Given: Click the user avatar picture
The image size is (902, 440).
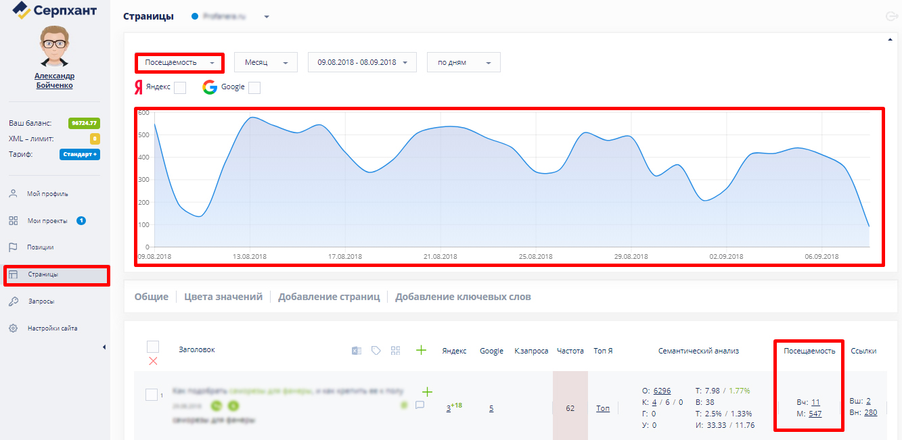Looking at the screenshot, I should (55, 47).
